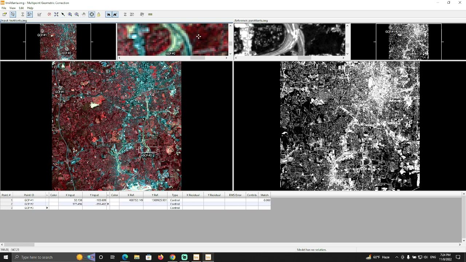The height and width of the screenshot is (262, 466).
Task: Click the reference zoom view horizontal scrollbar
Action: point(289,58)
